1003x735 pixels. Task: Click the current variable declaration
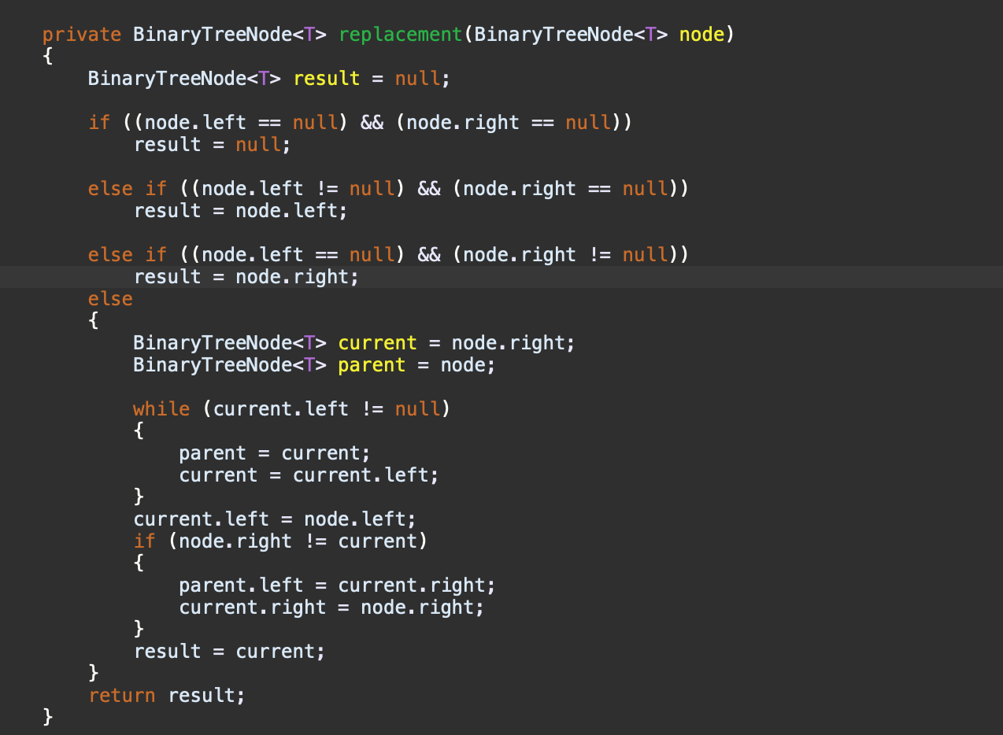pos(377,342)
